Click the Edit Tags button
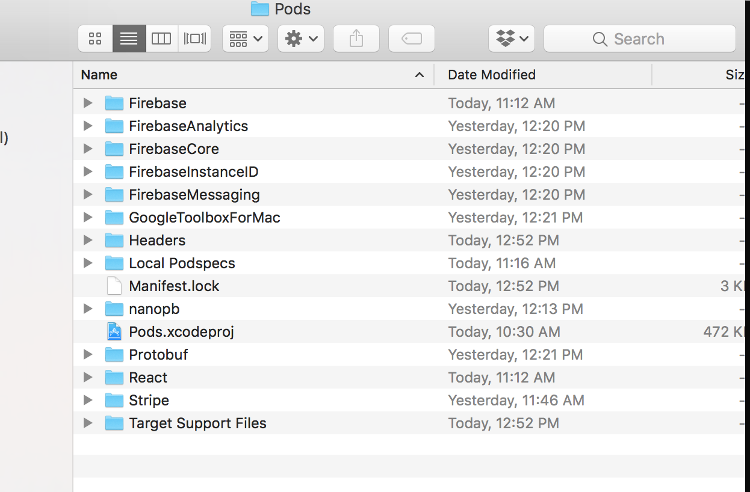Screen dimensions: 750x492 click(x=412, y=39)
